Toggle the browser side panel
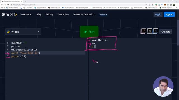This screenshot has width=179, height=100. (x=171, y=5)
